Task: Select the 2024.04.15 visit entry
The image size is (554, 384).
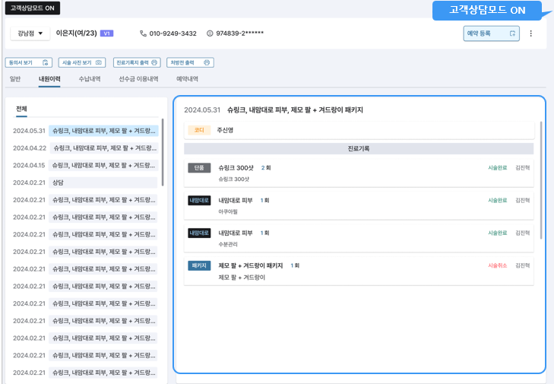Action: coord(86,166)
